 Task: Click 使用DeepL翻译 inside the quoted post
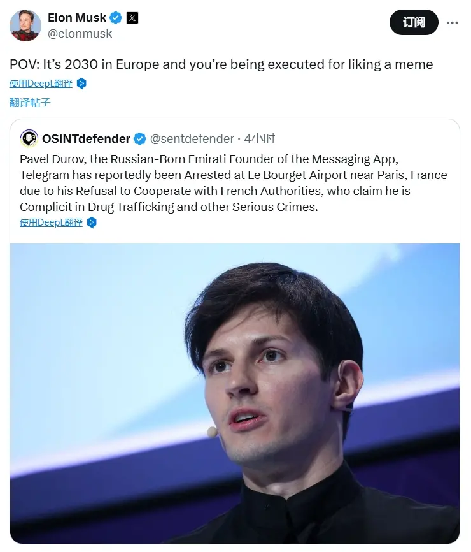52,222
